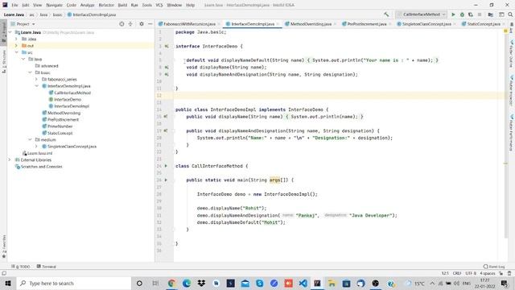Open the Terminal tool window button
The height and width of the screenshot is (290, 515).
tap(47, 267)
